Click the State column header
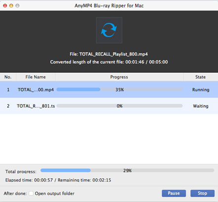 pos(201,77)
